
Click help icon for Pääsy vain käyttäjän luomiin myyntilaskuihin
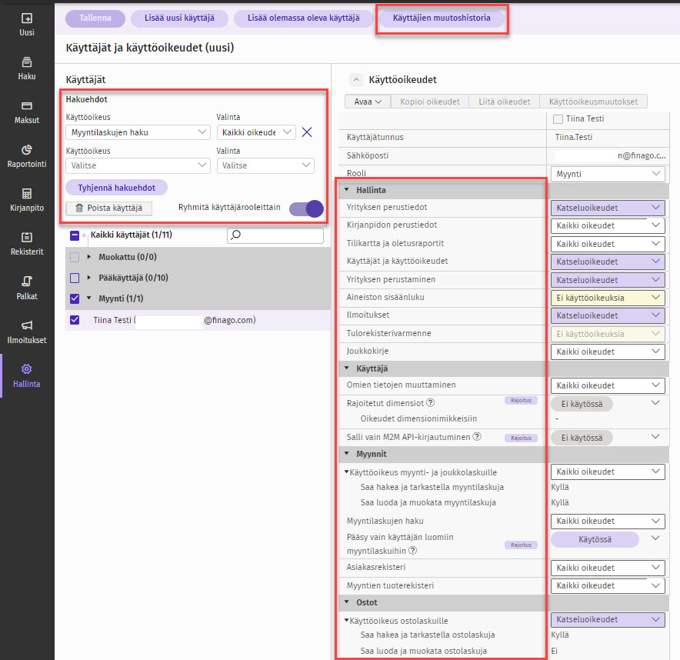[x=413, y=550]
